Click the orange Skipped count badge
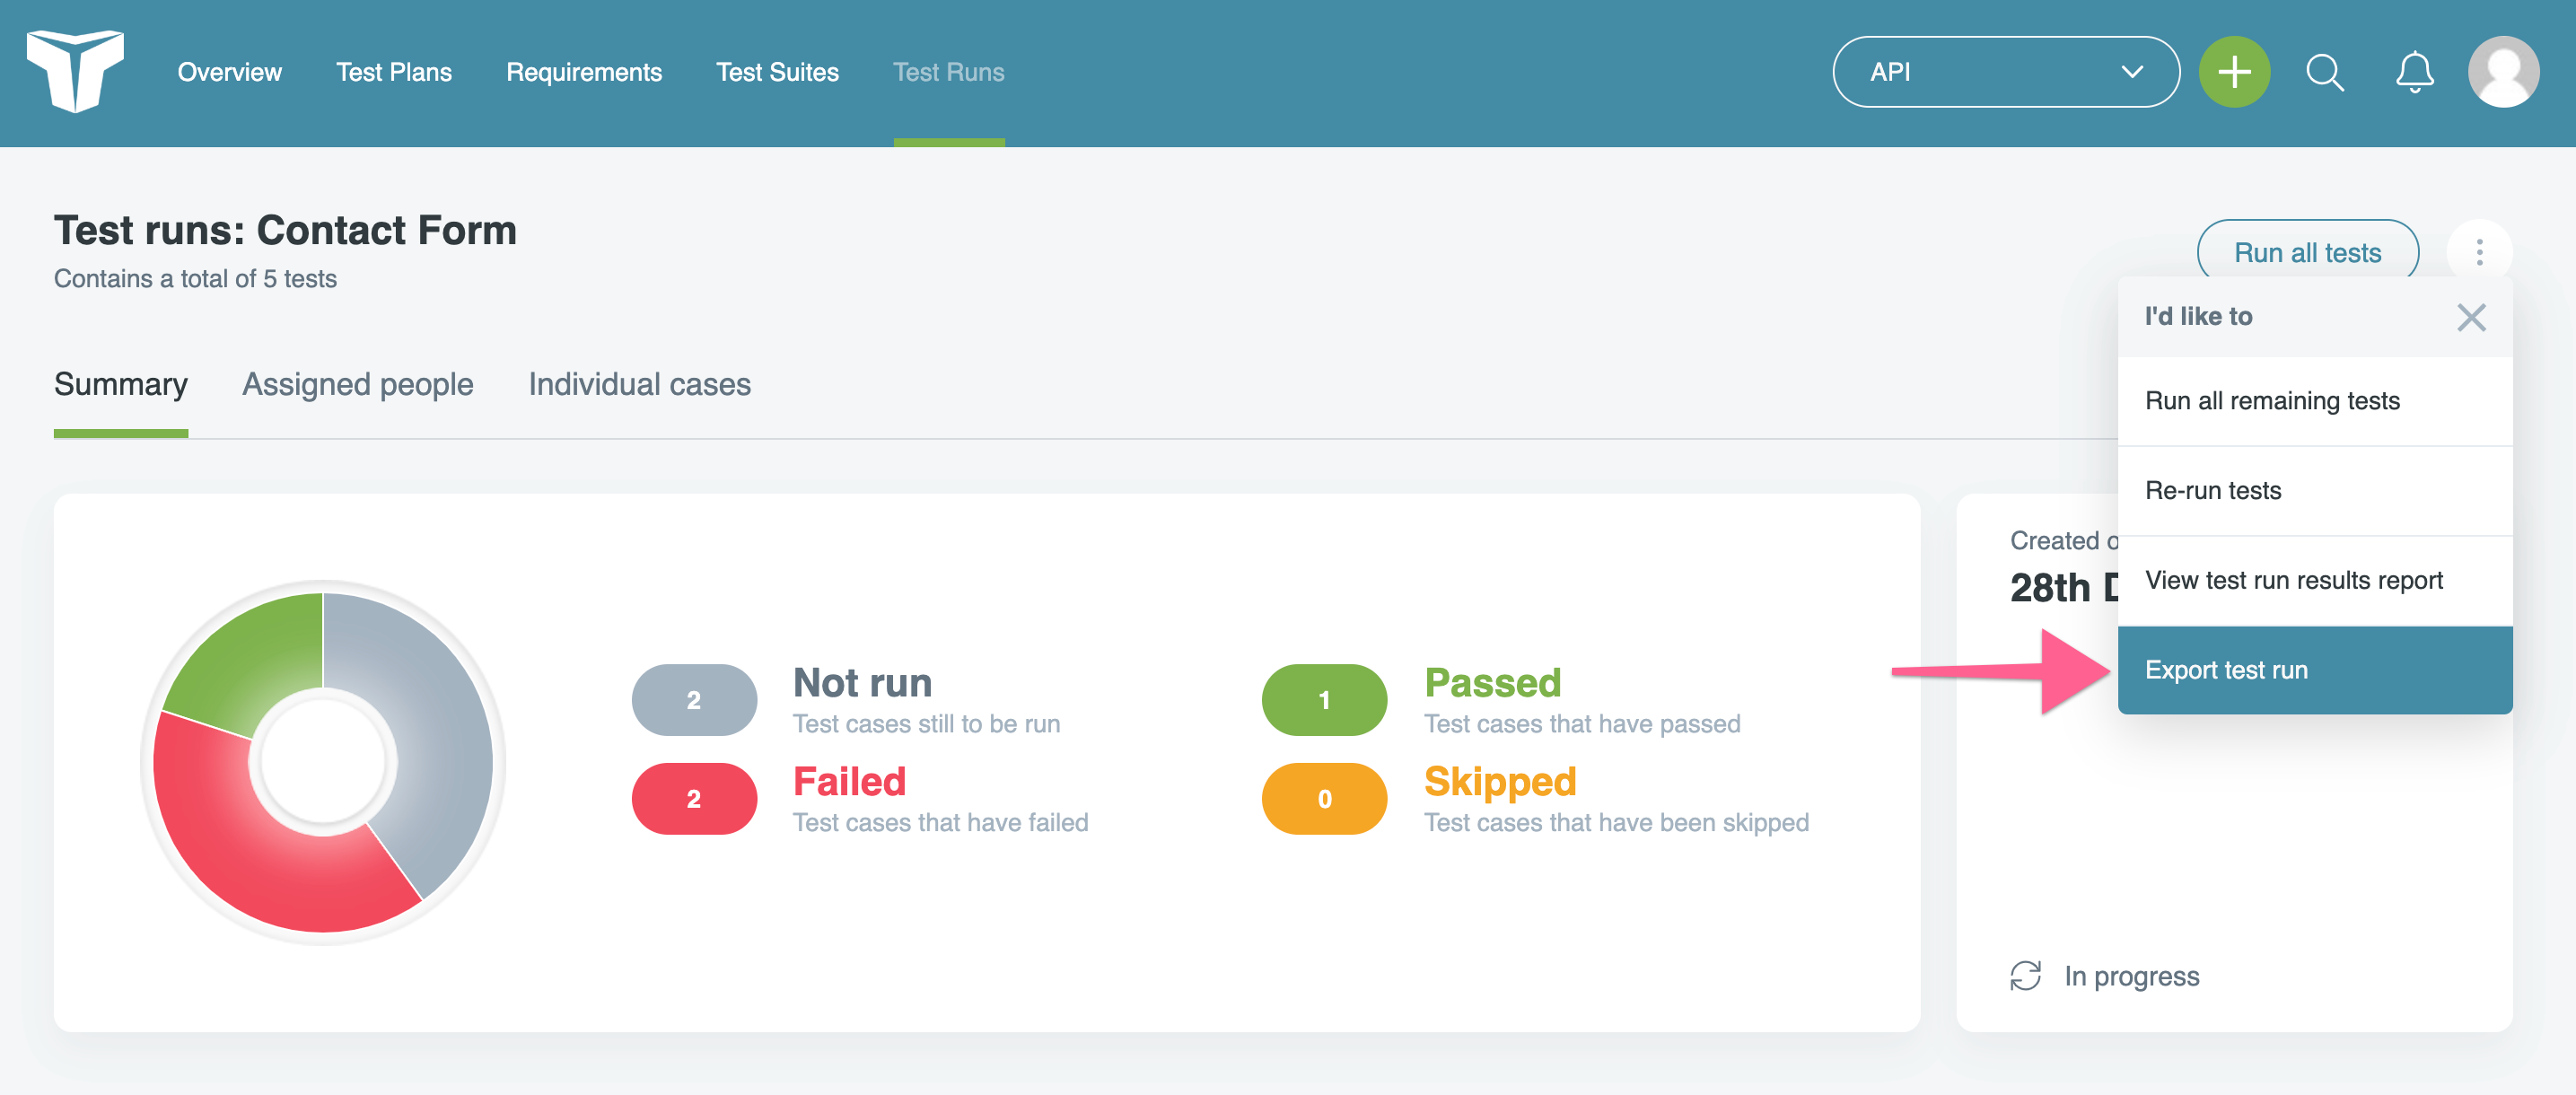2576x1095 pixels. pyautogui.click(x=1324, y=799)
